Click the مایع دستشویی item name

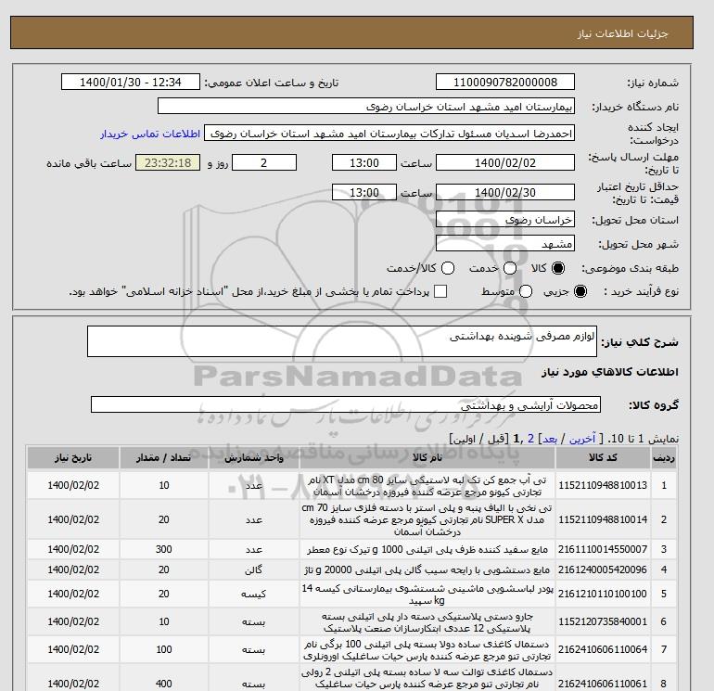(x=427, y=570)
